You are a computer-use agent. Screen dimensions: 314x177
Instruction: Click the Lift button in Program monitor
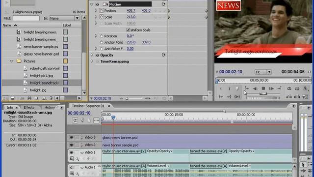point(289,97)
